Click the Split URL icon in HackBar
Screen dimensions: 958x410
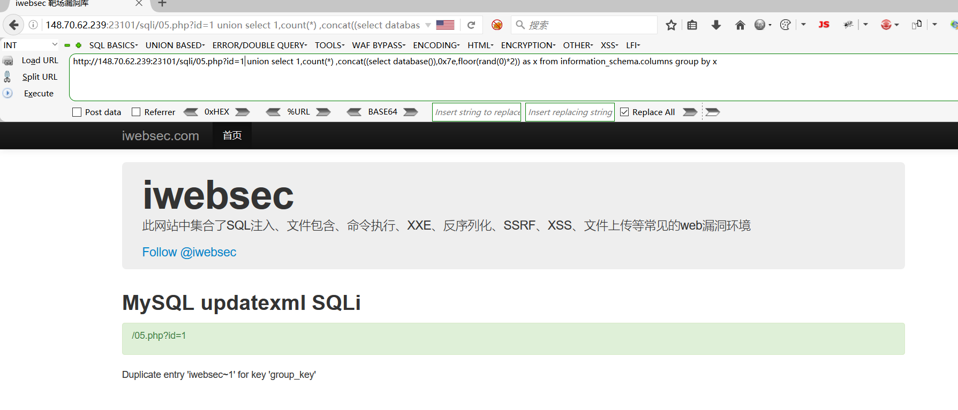coord(7,77)
